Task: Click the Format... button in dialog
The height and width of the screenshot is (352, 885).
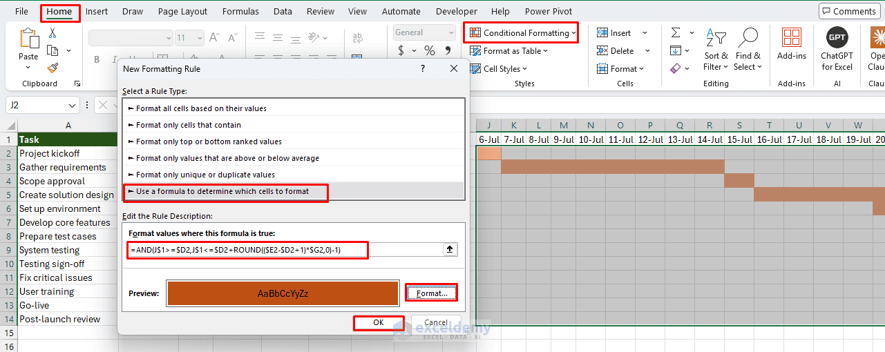Action: point(431,293)
